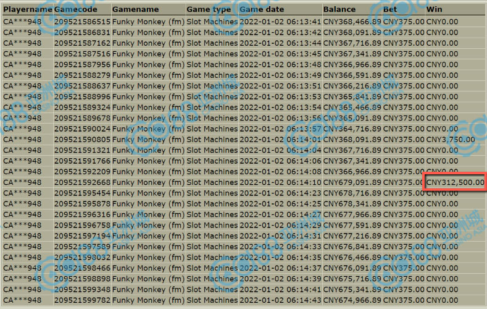Select the Balance column header
487x309 pixels.
(x=340, y=9)
